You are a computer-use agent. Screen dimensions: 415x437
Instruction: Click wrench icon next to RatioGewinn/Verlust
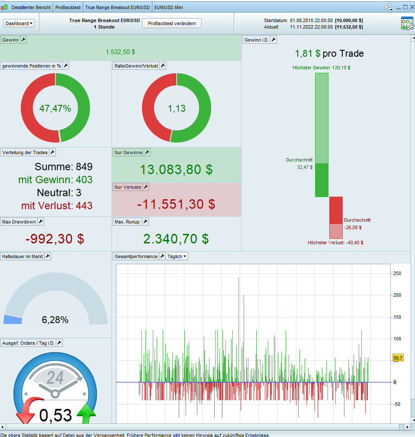point(163,66)
